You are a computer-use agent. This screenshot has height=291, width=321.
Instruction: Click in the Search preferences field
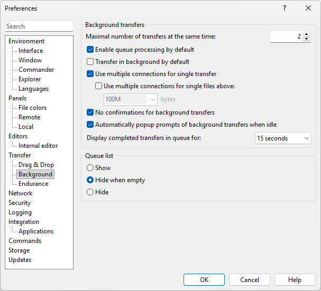[x=39, y=26]
